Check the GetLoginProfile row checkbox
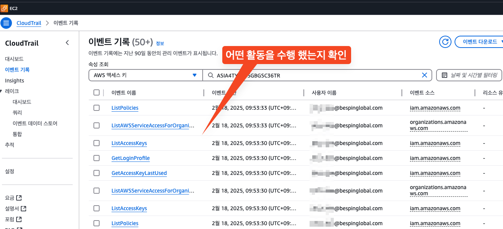Screen dimensions: 503x229 point(97,158)
